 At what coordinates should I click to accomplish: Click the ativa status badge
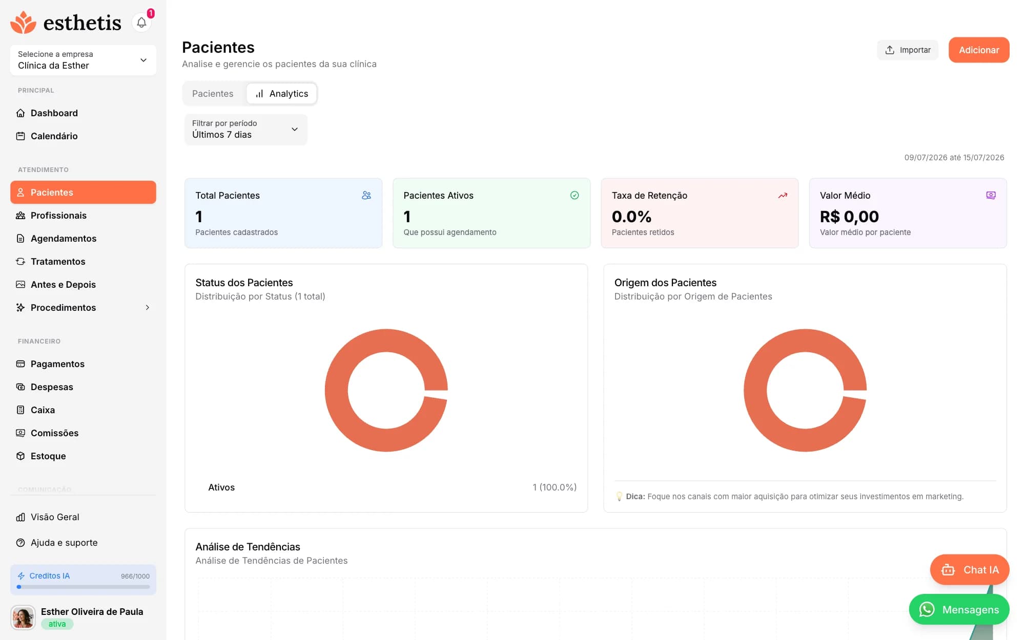pyautogui.click(x=57, y=624)
